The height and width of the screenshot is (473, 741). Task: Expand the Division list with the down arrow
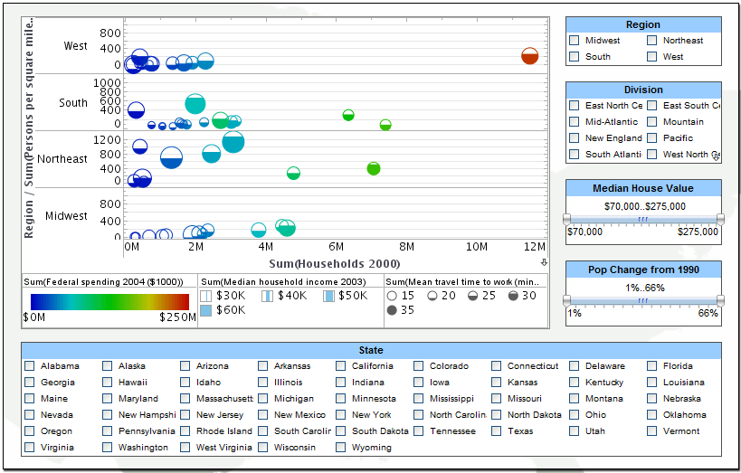(x=715, y=156)
